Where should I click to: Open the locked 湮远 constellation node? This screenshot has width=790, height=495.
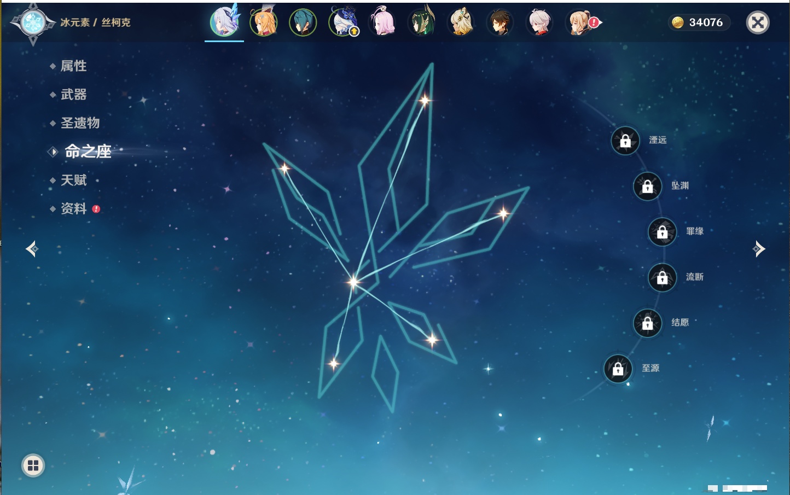[x=625, y=141]
